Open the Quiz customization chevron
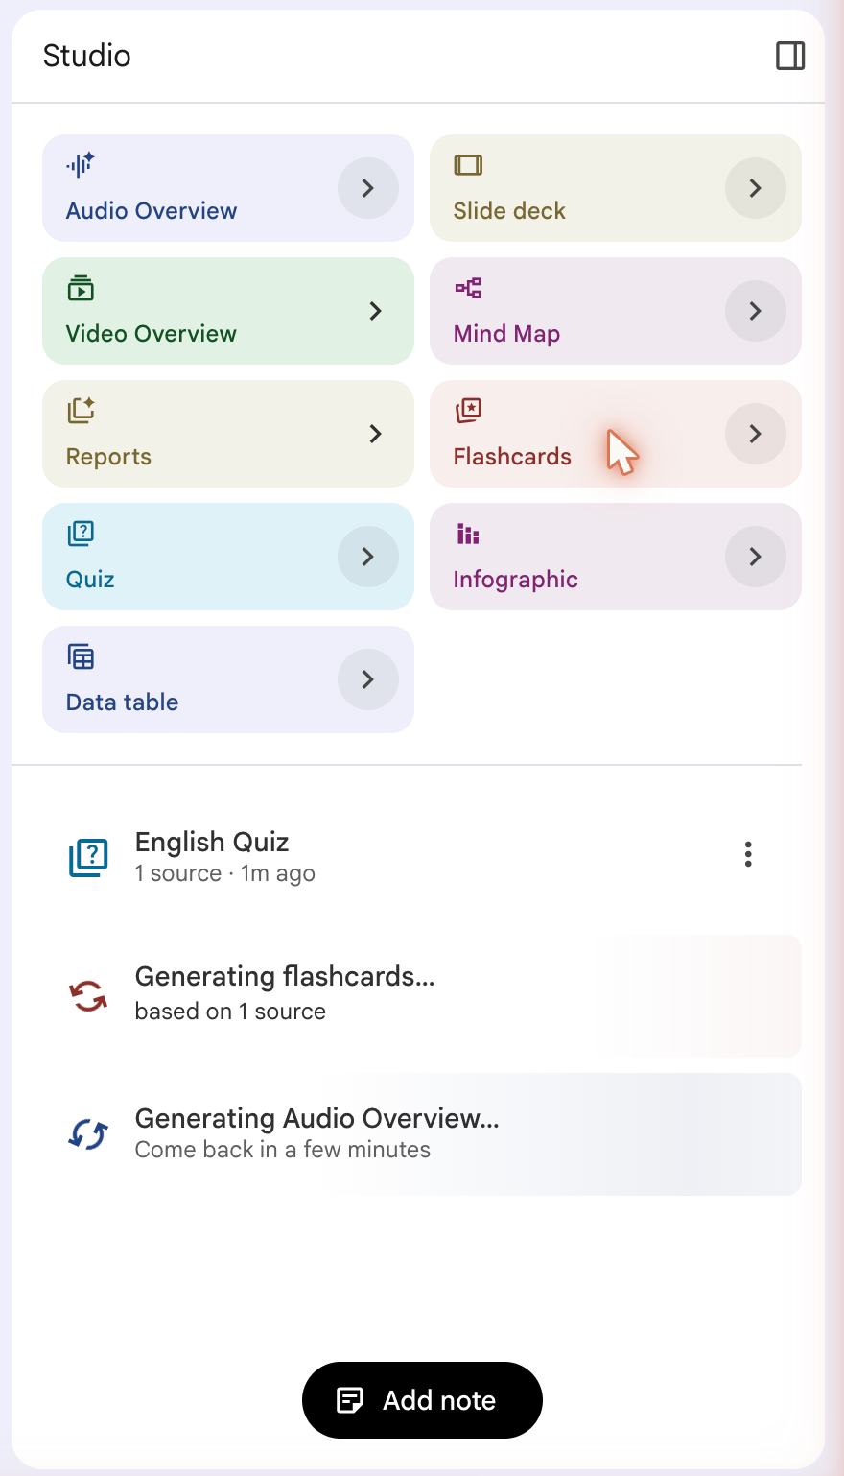 tap(368, 557)
